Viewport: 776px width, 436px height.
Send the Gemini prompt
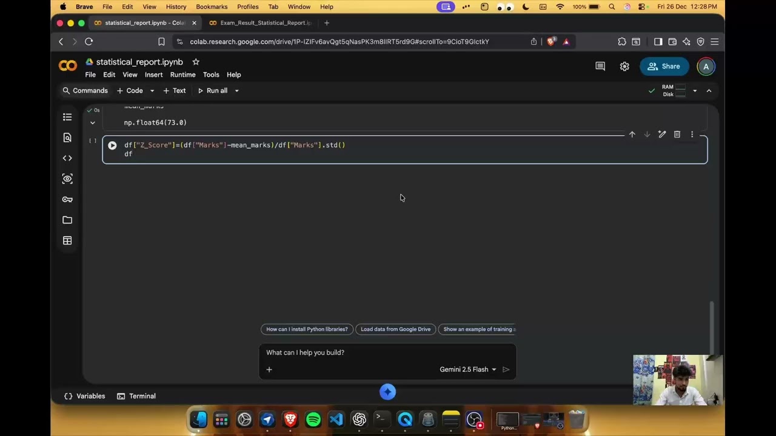(506, 369)
